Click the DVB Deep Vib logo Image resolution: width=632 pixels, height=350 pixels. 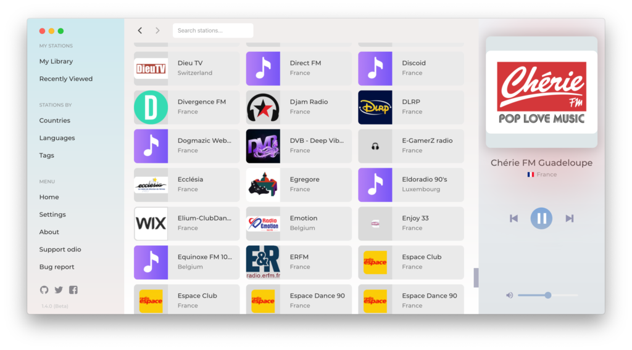[x=263, y=146]
